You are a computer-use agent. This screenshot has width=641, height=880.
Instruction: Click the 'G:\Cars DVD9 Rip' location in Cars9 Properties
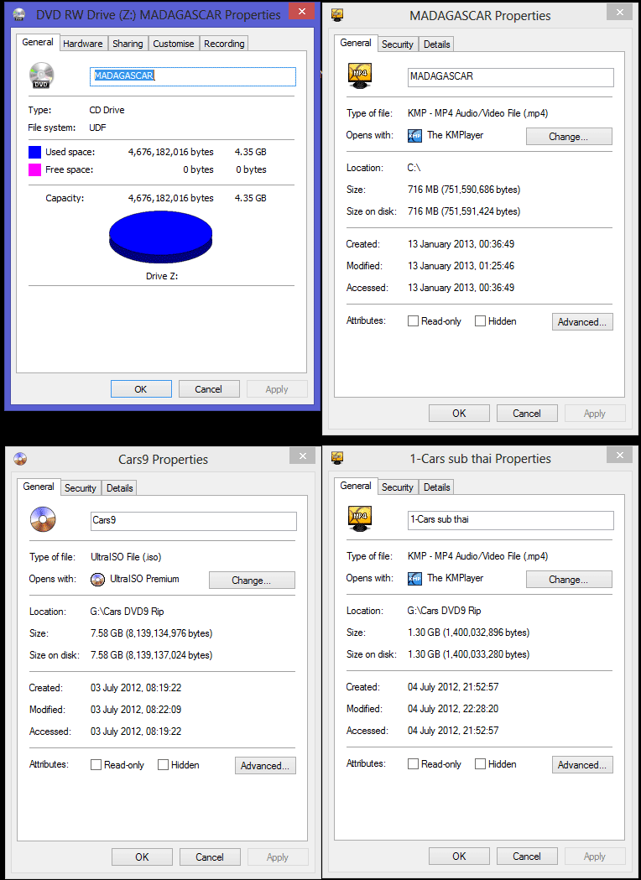[x=128, y=612]
